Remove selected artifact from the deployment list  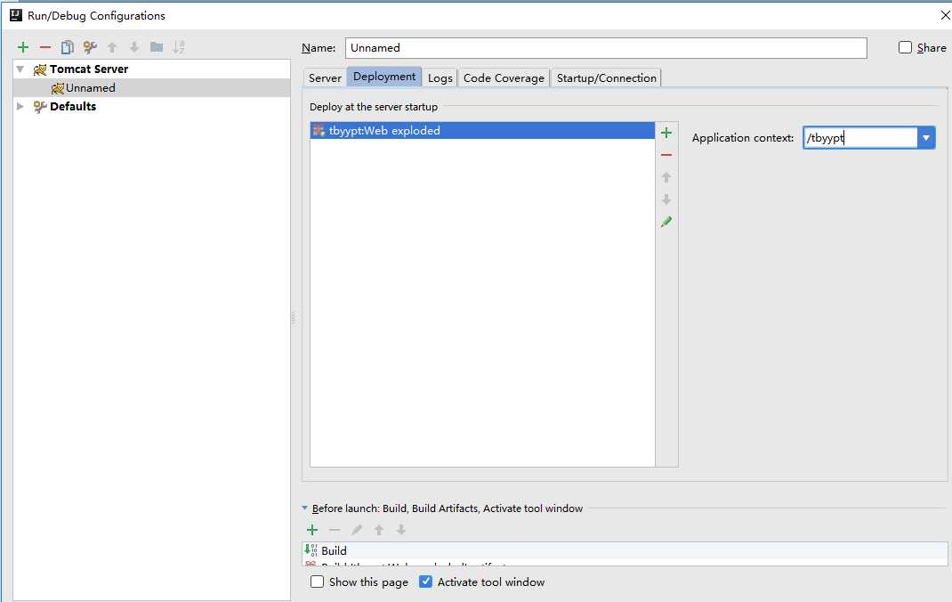pyautogui.click(x=666, y=155)
